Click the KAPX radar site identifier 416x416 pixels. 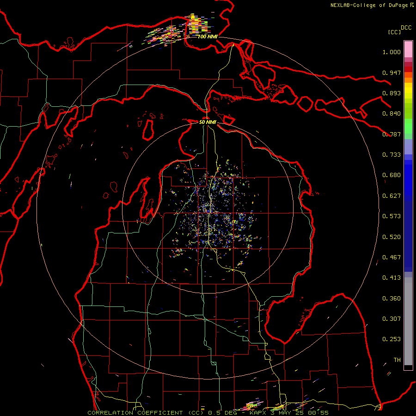[258, 413]
